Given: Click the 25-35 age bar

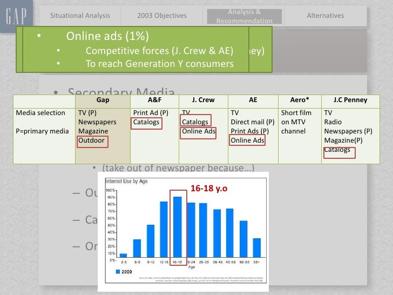Looking at the screenshot, I should click(204, 230).
